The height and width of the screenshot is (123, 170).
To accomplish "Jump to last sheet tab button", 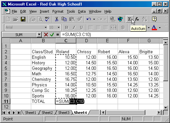I will (x=19, y=113).
